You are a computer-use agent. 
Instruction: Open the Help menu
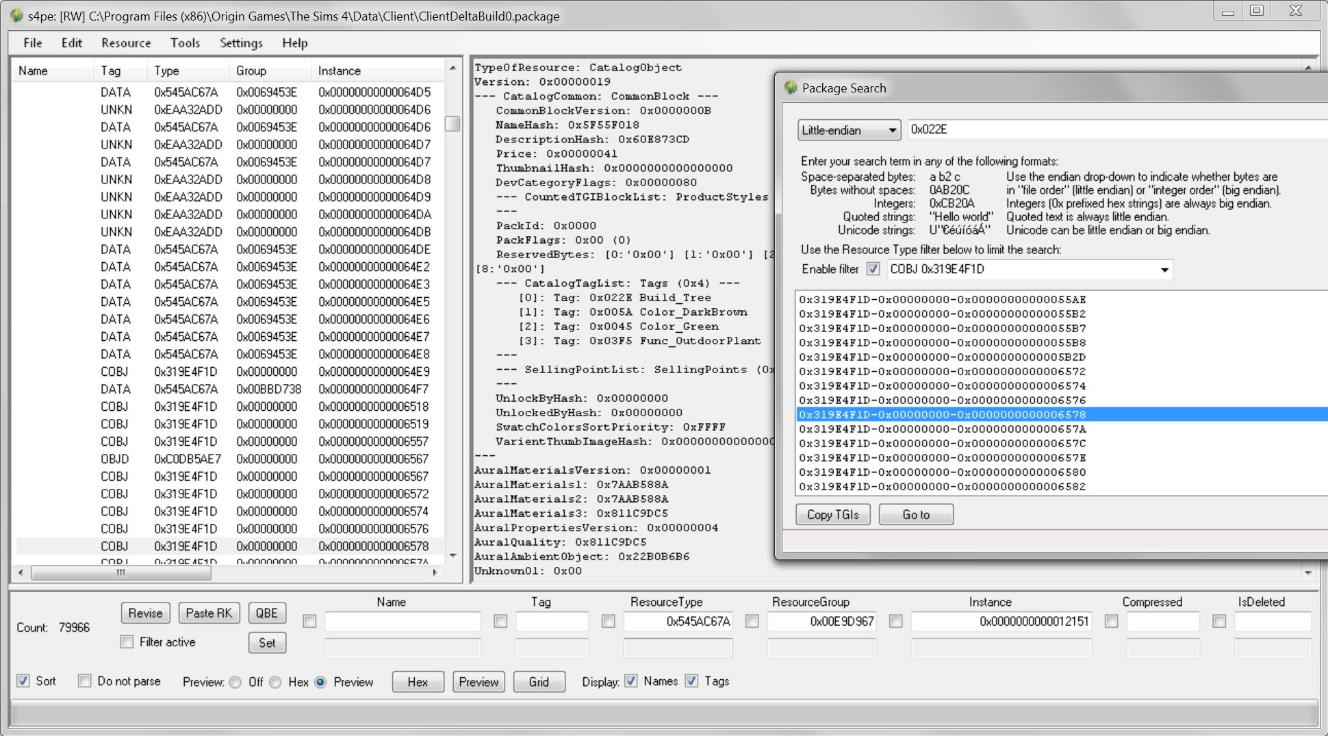pyautogui.click(x=294, y=42)
